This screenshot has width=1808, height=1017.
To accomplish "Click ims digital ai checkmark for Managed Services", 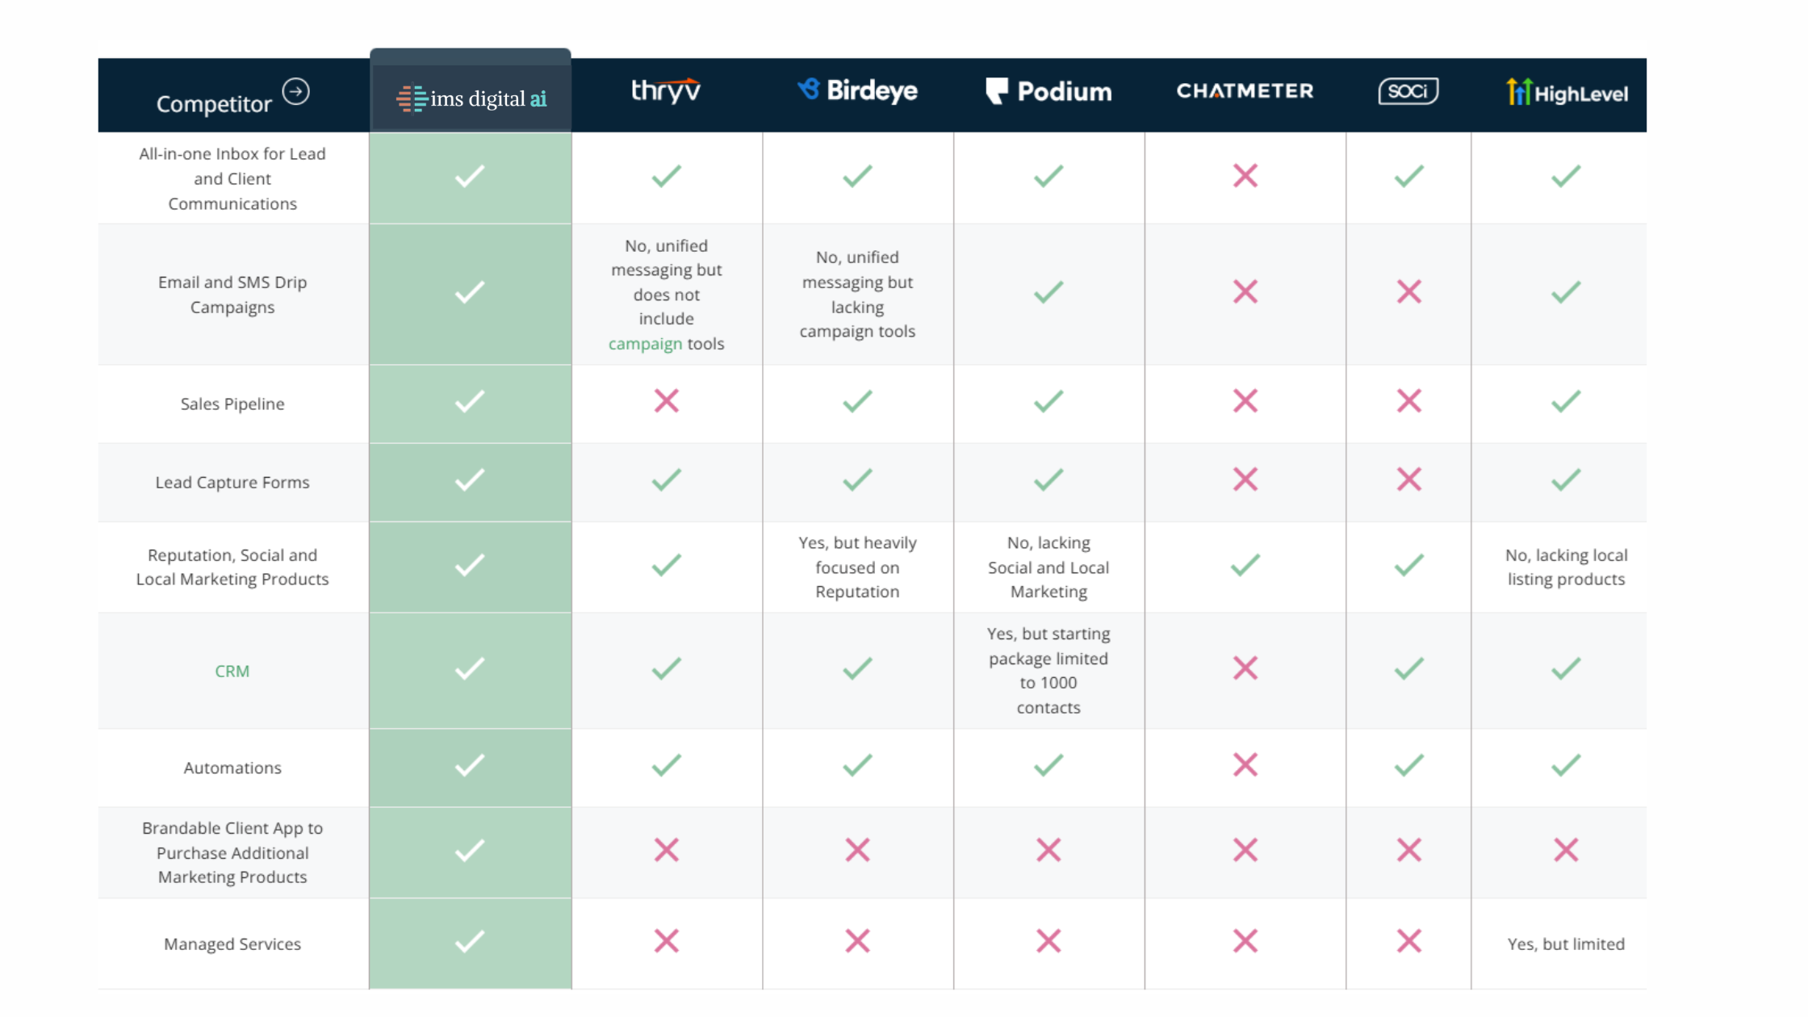I will click(x=470, y=941).
